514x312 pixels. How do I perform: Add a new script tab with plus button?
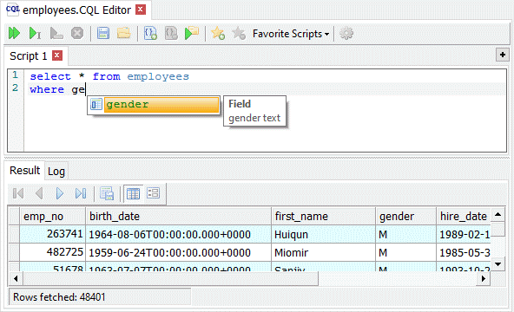(502, 55)
